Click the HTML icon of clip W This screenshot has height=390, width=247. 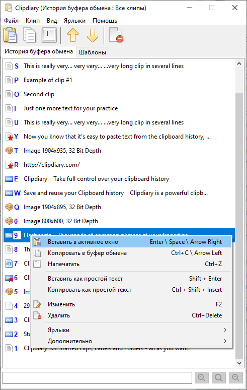pos(9,193)
